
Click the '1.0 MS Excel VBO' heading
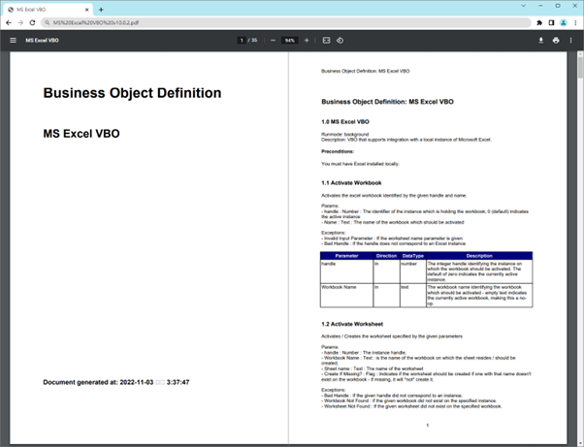click(345, 122)
